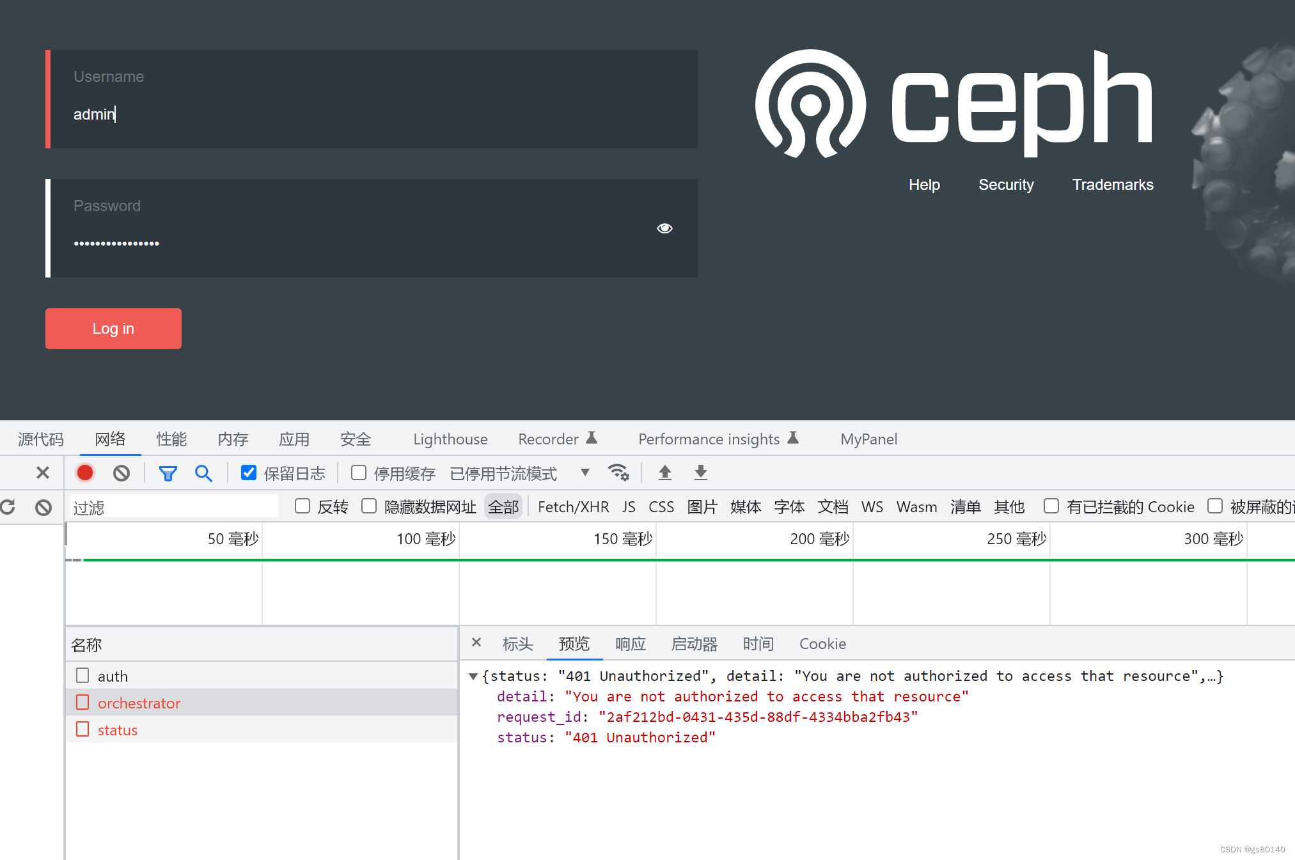Switch to the 响应 tab
This screenshot has height=860, width=1295.
click(630, 644)
